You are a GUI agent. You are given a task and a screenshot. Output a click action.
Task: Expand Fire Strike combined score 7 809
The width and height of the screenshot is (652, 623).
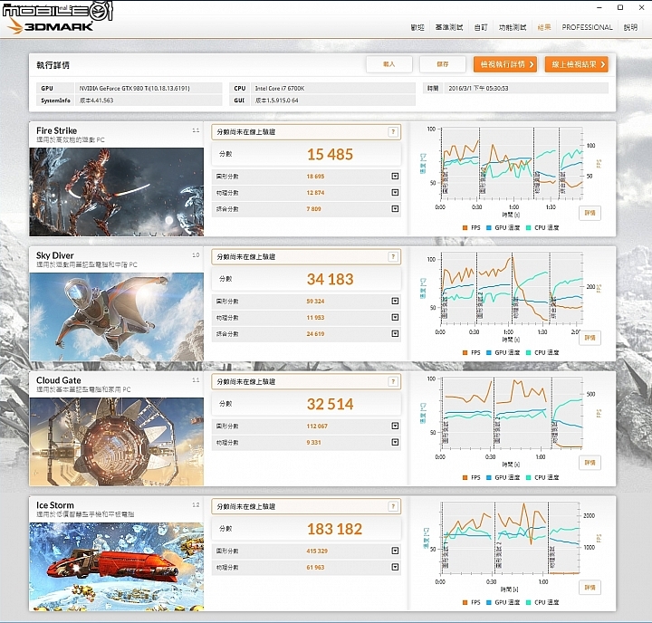[395, 208]
